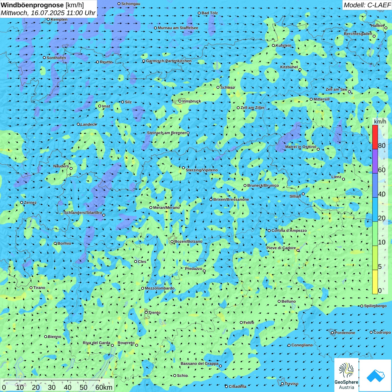Select the Kitzbühel city label
The image size is (392, 392).
click(289, 67)
